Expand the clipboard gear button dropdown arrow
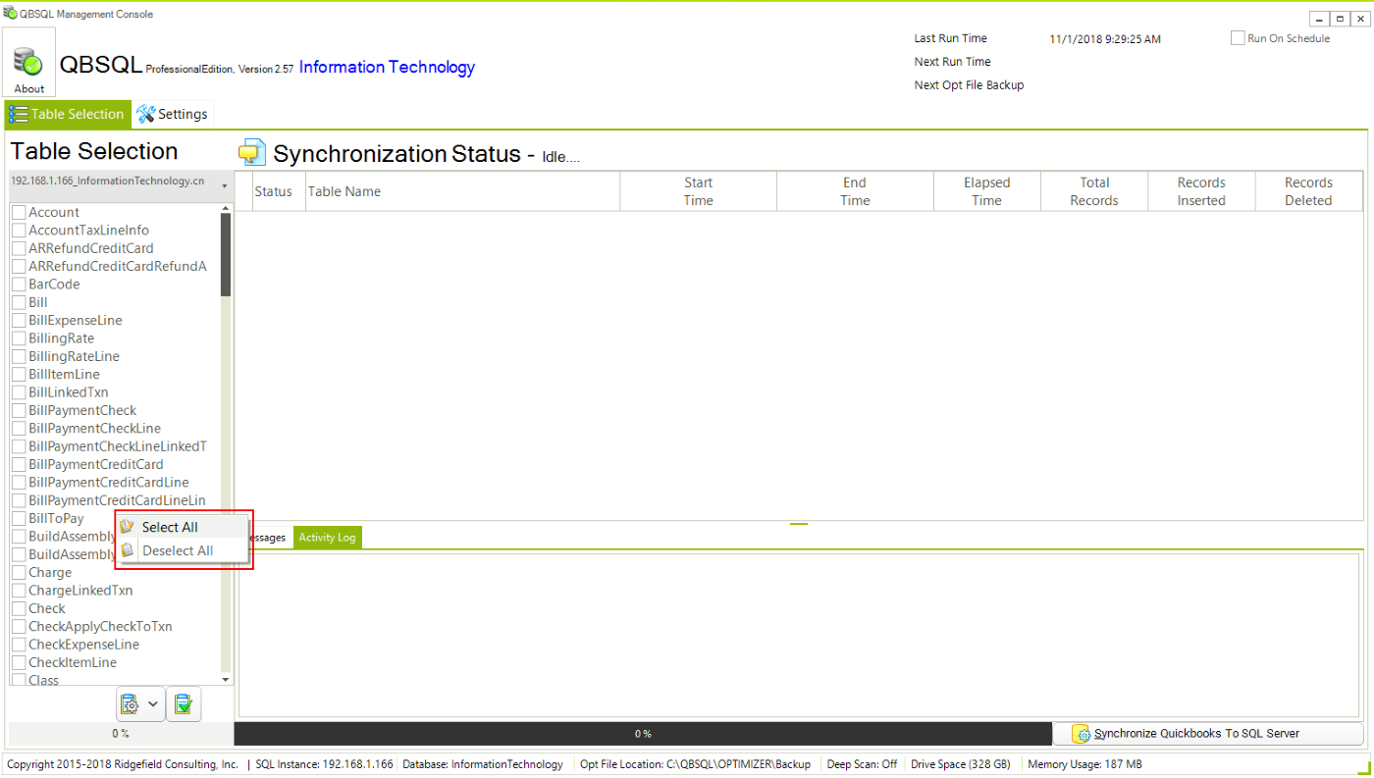This screenshot has height=778, width=1374. 153,703
